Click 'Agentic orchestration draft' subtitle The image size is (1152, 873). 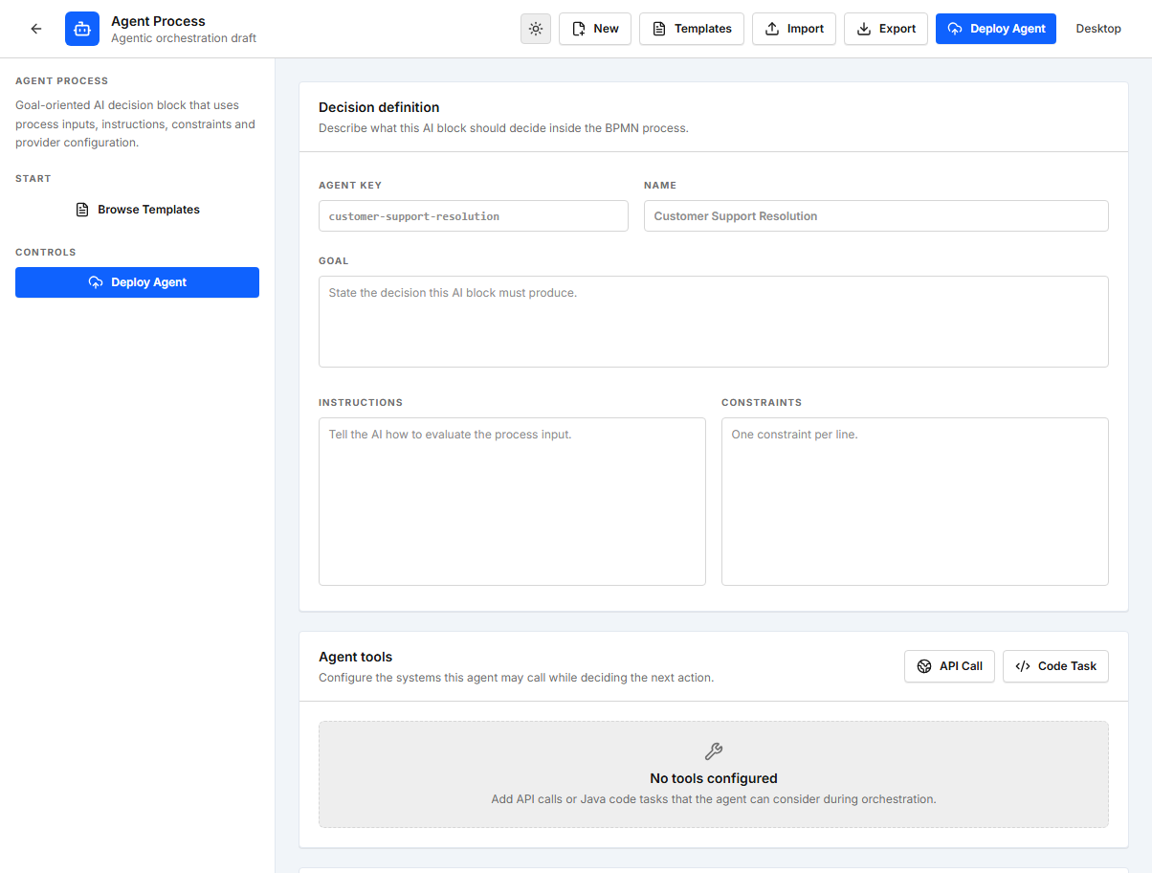pos(184,38)
